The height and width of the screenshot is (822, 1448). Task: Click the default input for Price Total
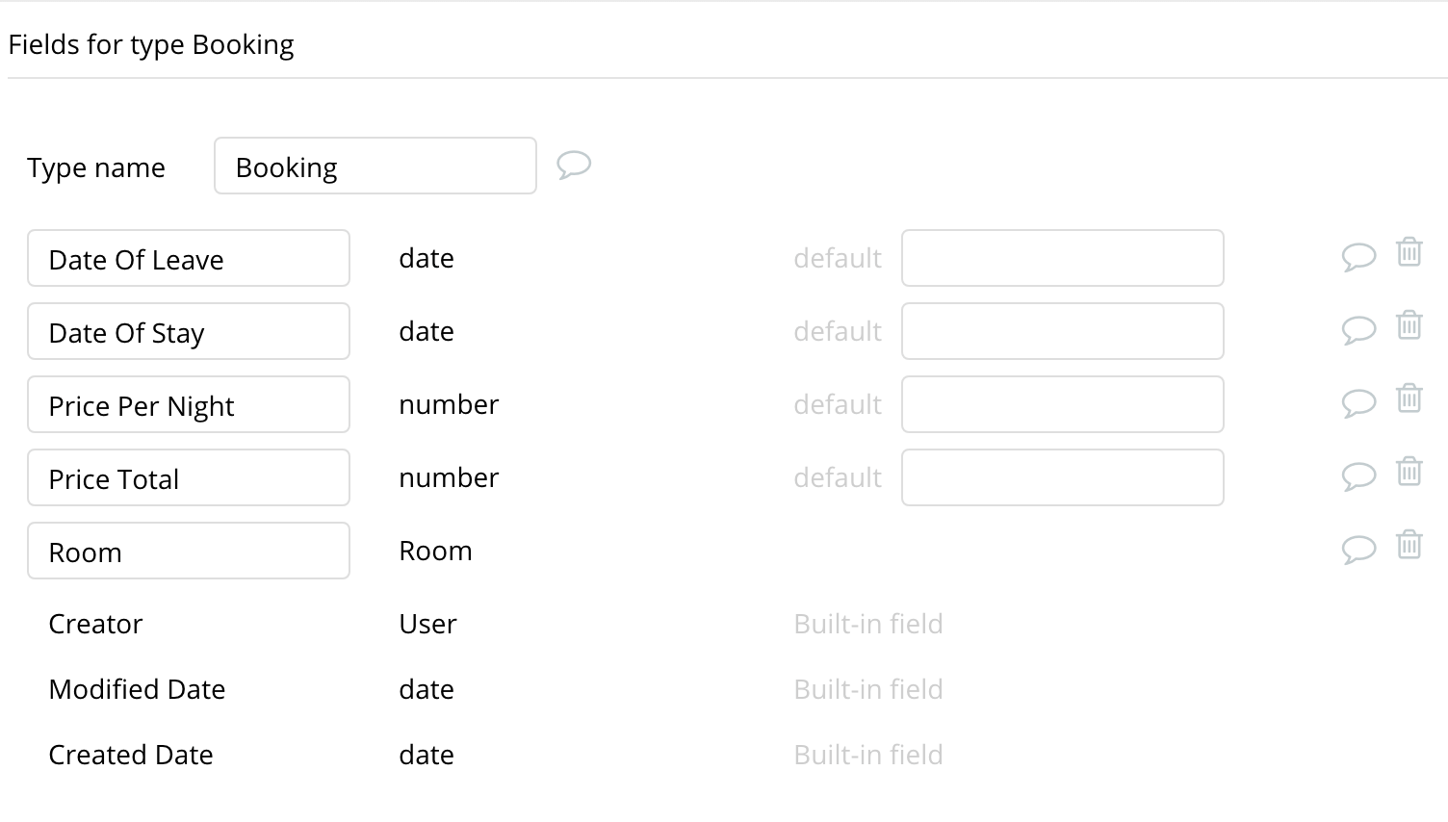pyautogui.click(x=1062, y=476)
